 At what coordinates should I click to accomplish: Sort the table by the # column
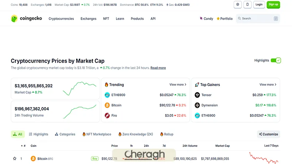point(24,146)
